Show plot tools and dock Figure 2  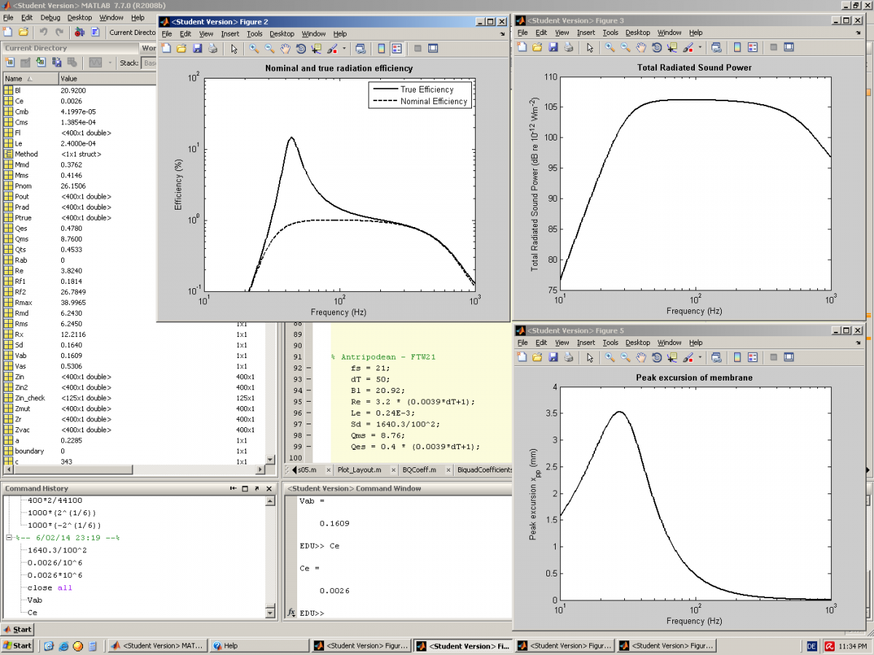click(433, 49)
